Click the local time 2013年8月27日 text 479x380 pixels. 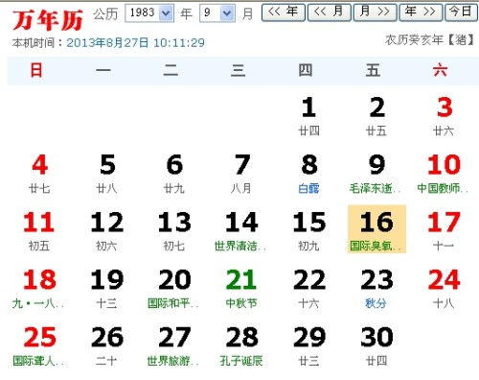135,42
